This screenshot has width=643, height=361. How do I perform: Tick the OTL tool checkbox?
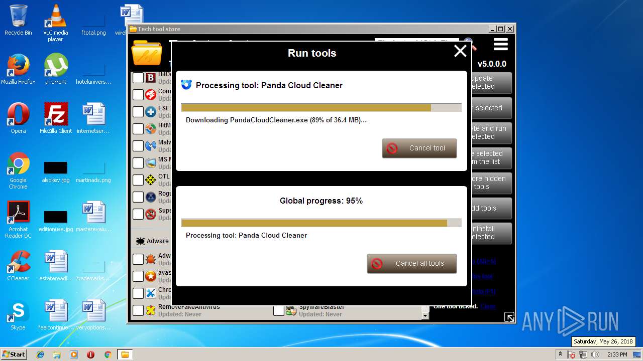click(138, 180)
